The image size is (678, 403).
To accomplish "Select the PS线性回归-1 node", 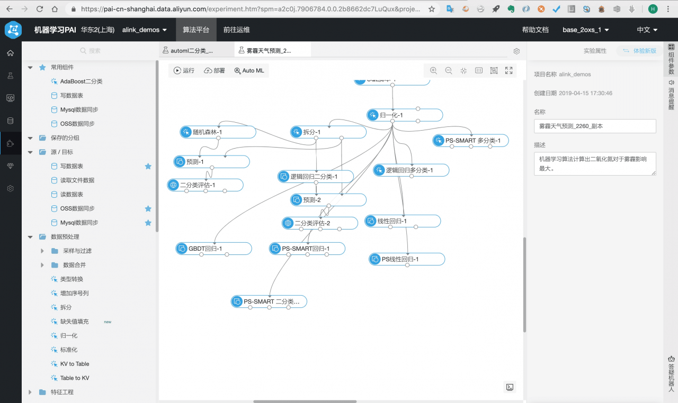I will pos(407,259).
